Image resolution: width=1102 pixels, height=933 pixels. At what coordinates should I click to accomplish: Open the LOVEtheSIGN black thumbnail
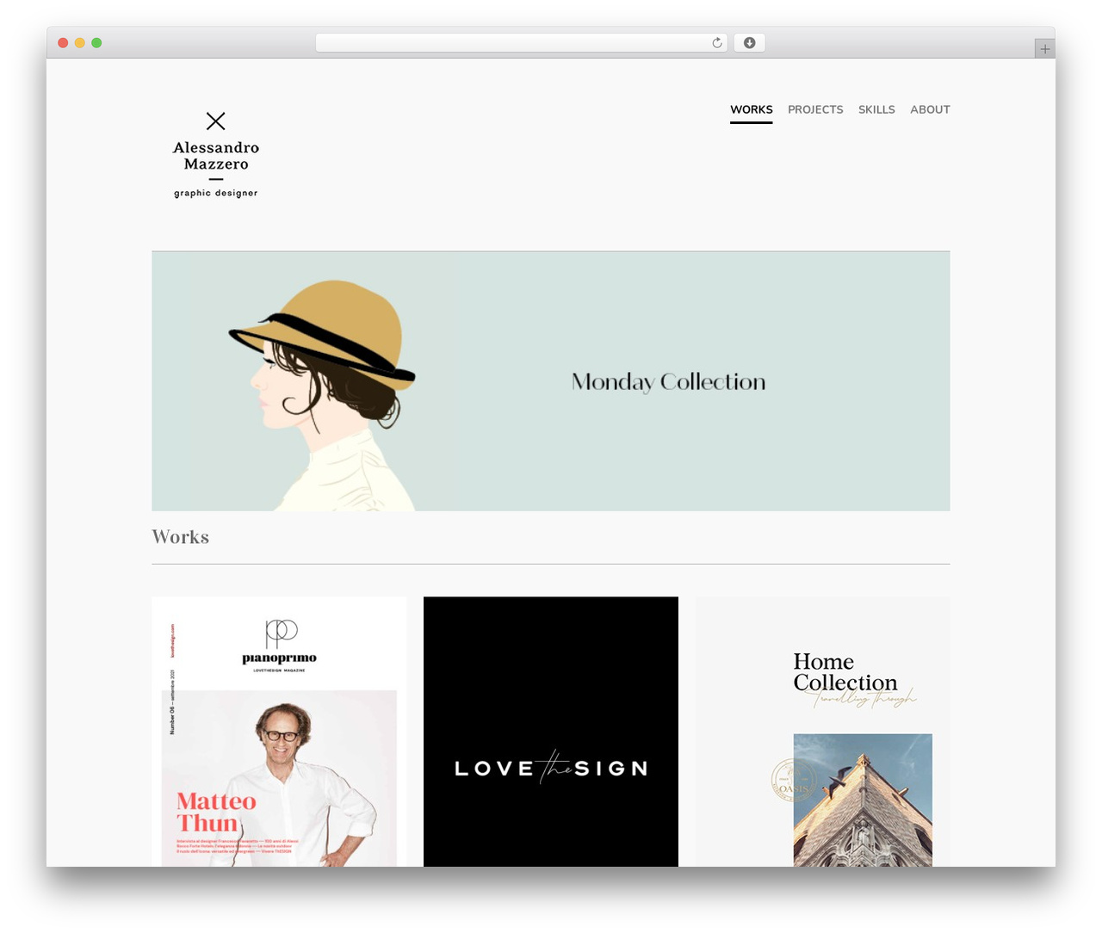click(x=551, y=732)
